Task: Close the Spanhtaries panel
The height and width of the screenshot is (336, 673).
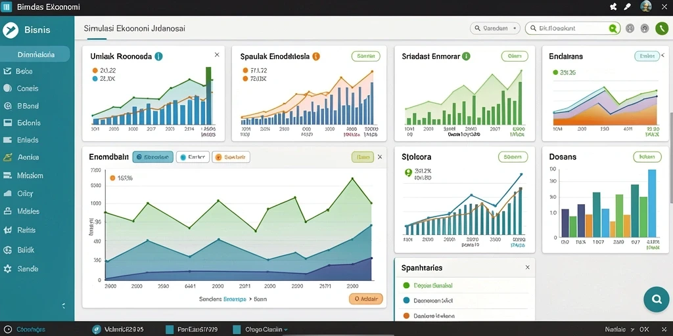Action: tap(528, 268)
